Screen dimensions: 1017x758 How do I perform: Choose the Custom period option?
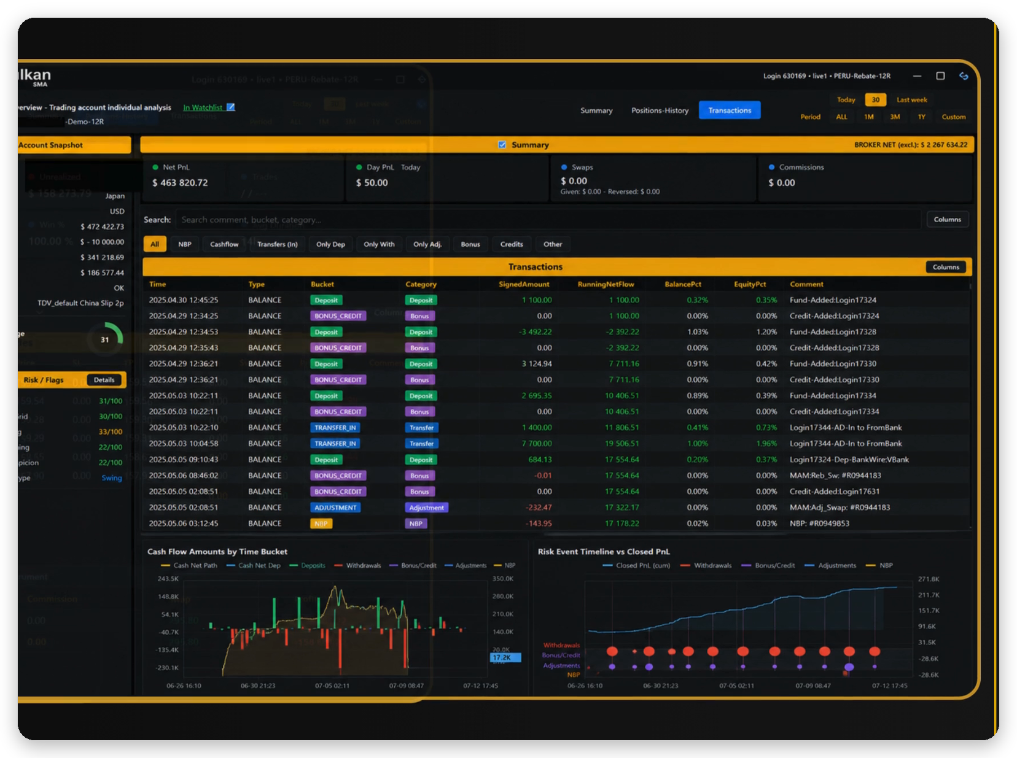953,117
